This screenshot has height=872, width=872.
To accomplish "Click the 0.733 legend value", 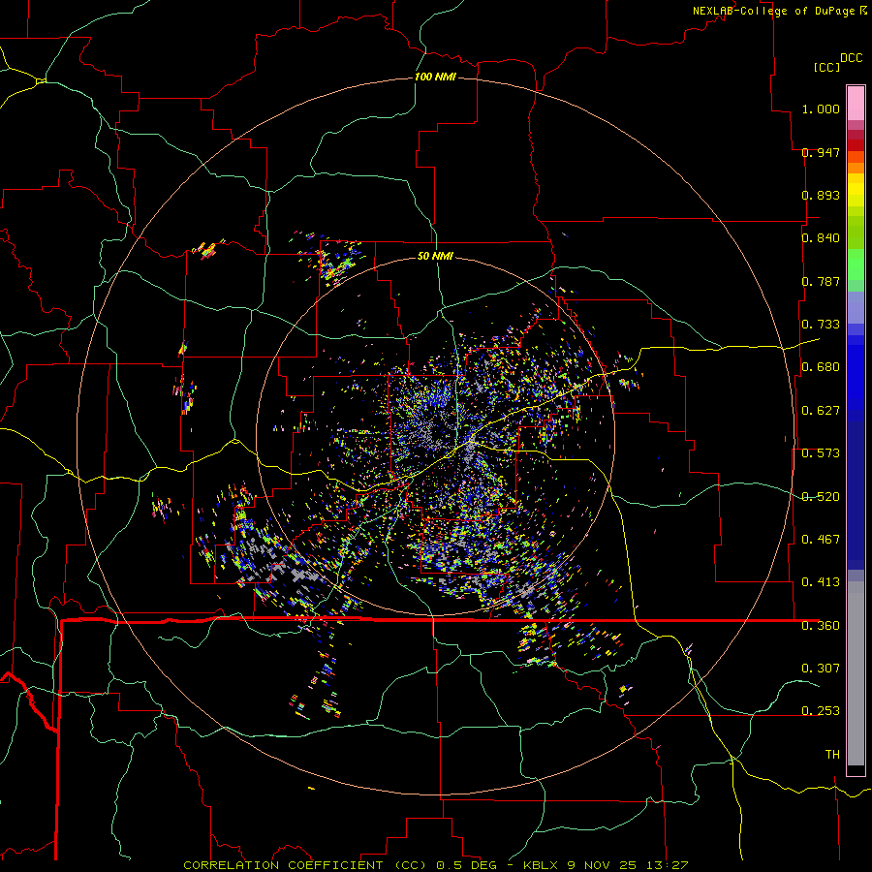I will (821, 325).
